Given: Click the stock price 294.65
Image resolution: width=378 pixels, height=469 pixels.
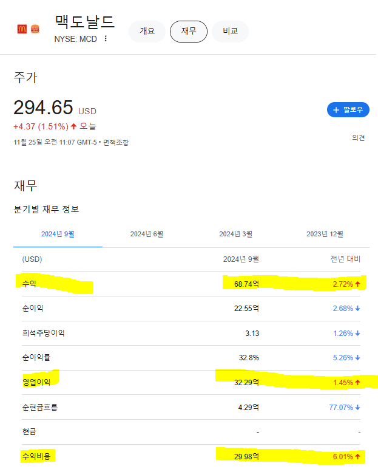Looking at the screenshot, I should [x=43, y=108].
